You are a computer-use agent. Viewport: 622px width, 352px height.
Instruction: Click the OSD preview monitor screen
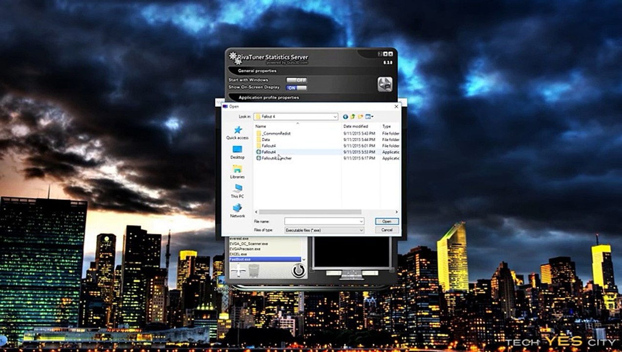(352, 252)
